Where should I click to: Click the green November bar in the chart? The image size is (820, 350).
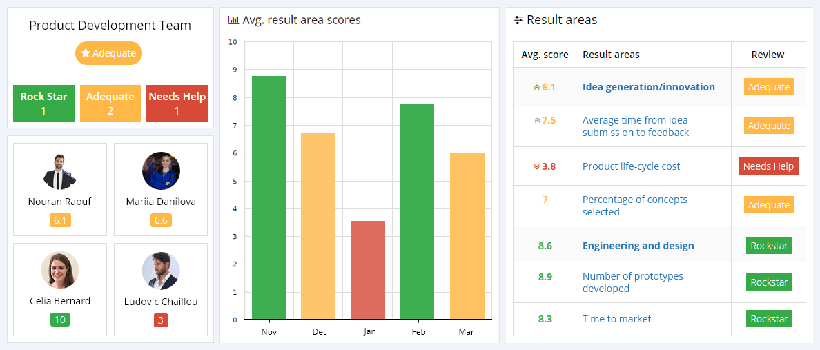click(269, 197)
